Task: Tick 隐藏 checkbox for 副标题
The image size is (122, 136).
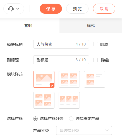Action: [95, 60]
